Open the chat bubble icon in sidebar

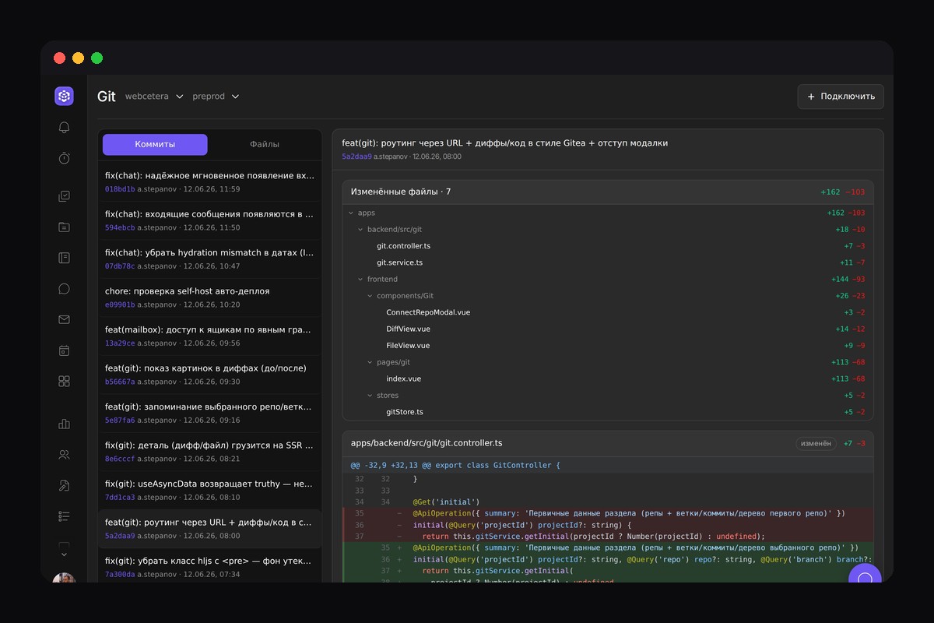64,289
